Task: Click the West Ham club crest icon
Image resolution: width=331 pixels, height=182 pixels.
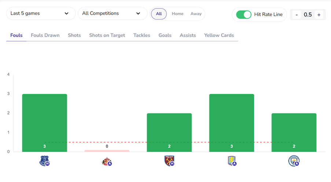Action: pyautogui.click(x=169, y=161)
